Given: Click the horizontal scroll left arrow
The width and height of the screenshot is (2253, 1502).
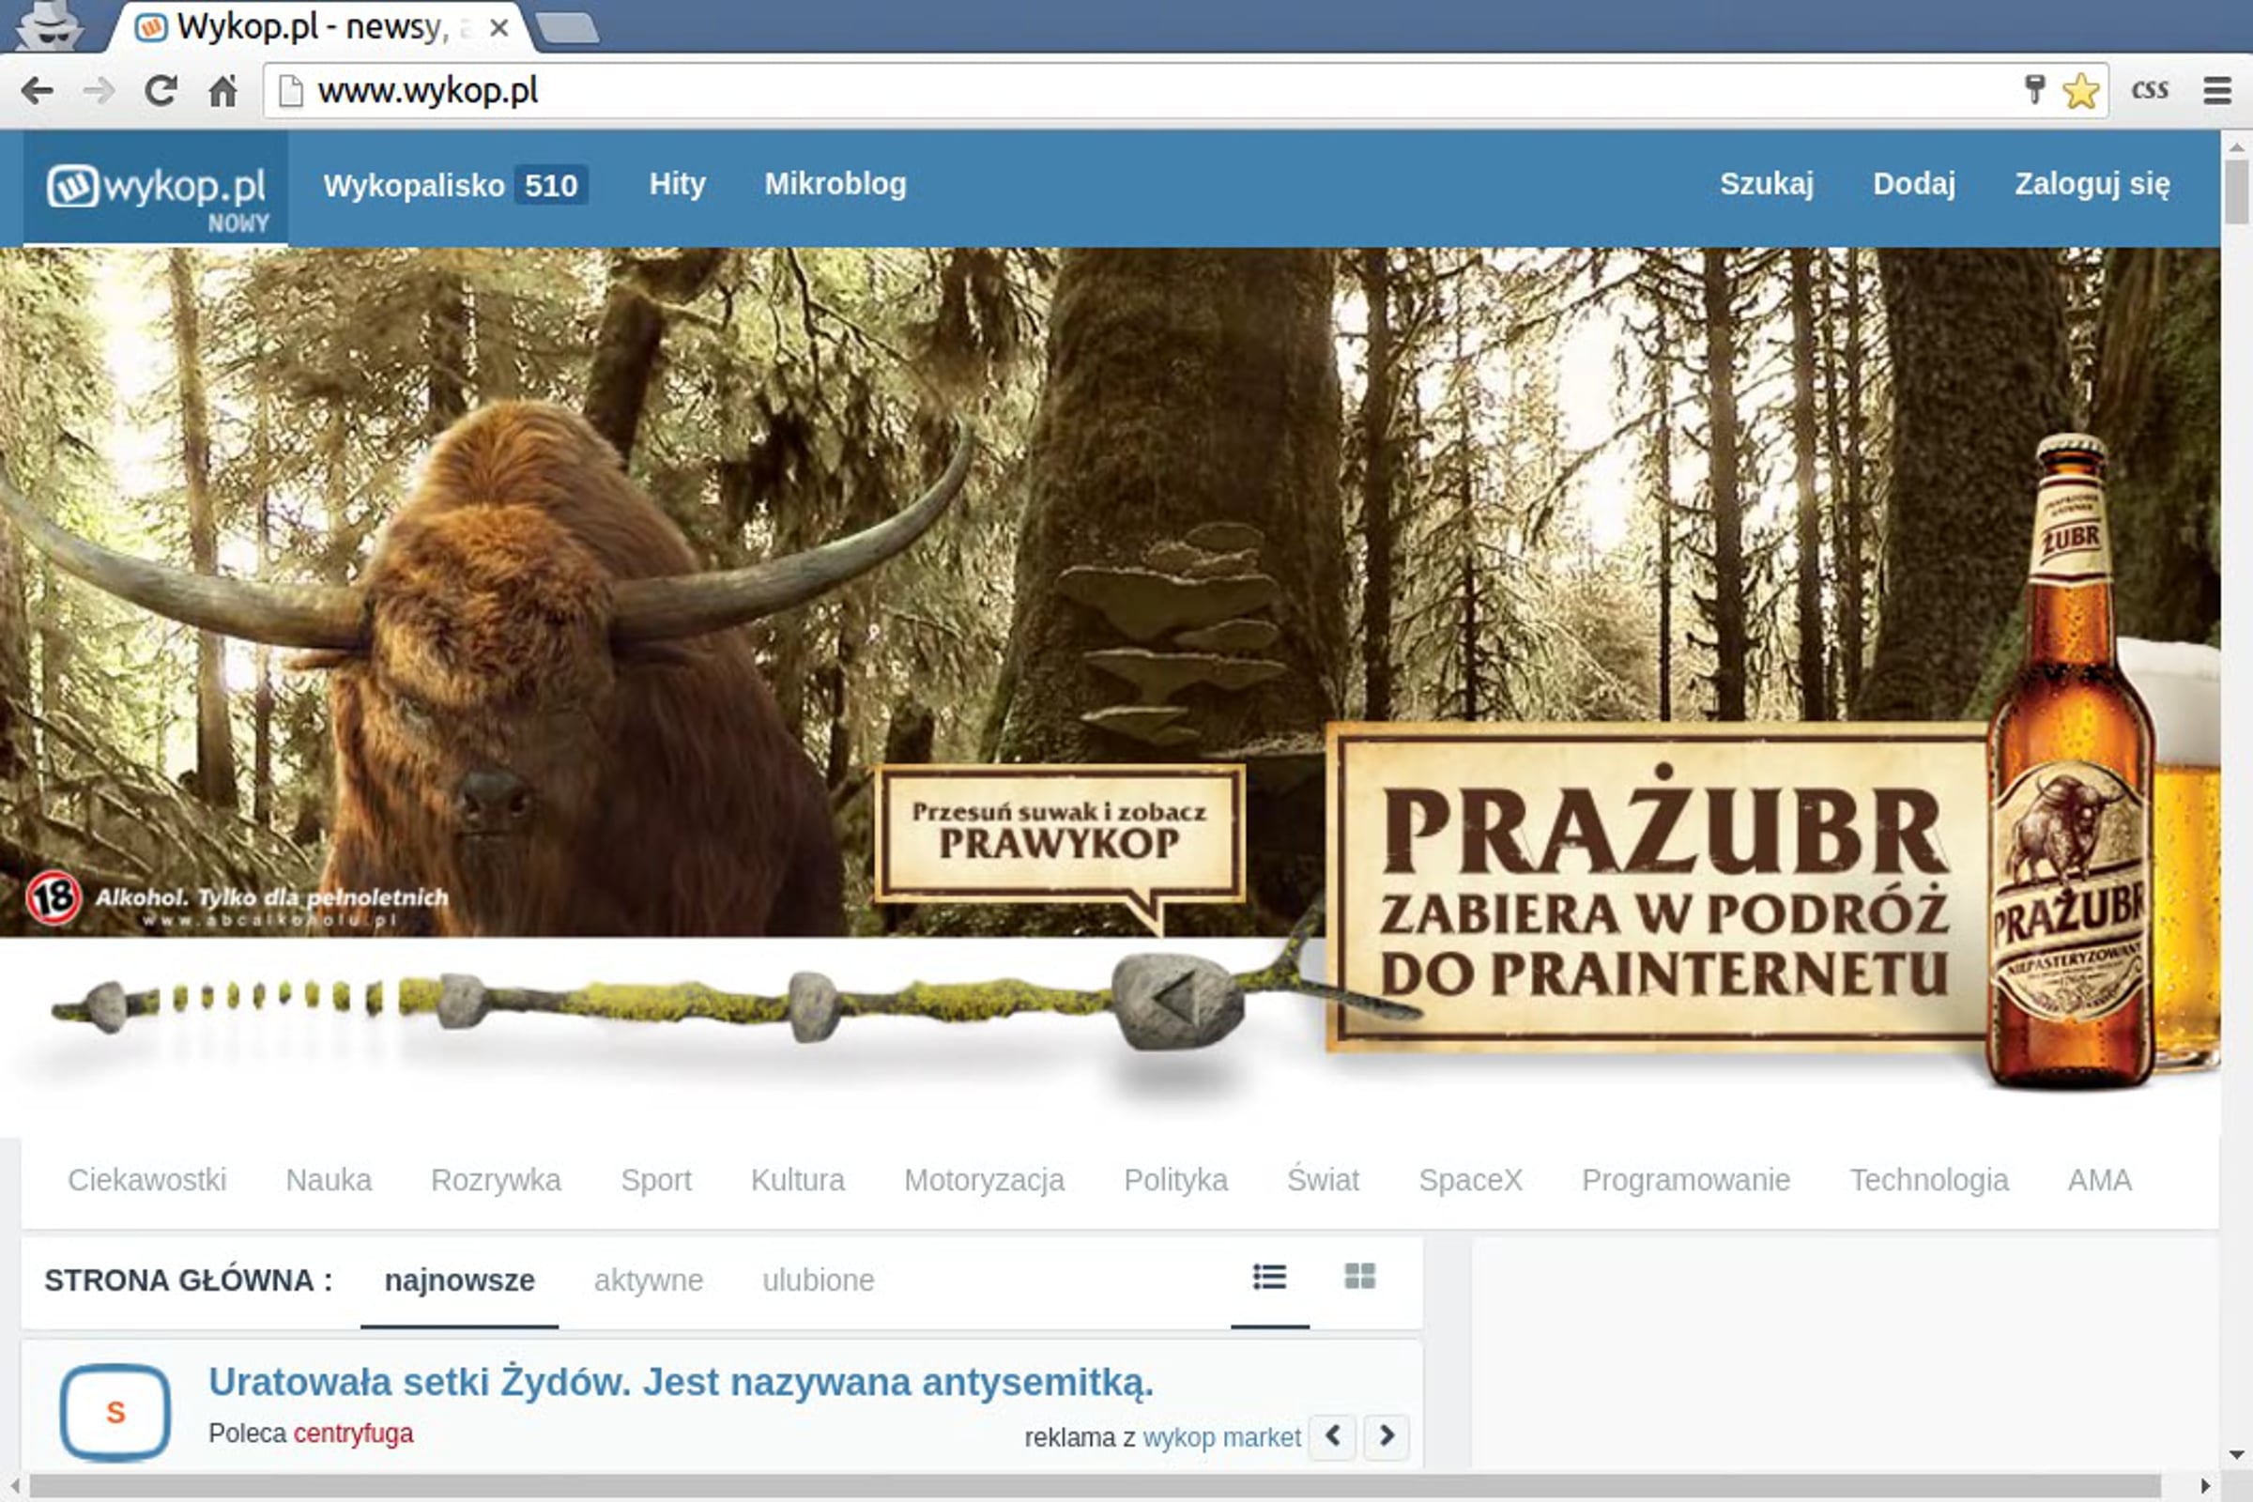Looking at the screenshot, I should point(14,1487).
